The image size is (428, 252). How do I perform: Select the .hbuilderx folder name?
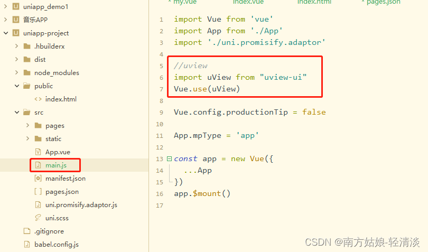(x=50, y=46)
